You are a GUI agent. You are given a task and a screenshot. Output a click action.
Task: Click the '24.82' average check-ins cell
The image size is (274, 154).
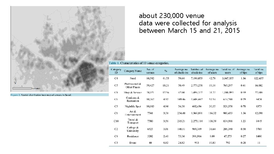(181, 143)
